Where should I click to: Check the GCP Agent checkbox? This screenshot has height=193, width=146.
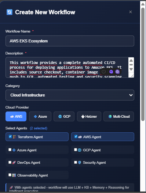(76, 150)
